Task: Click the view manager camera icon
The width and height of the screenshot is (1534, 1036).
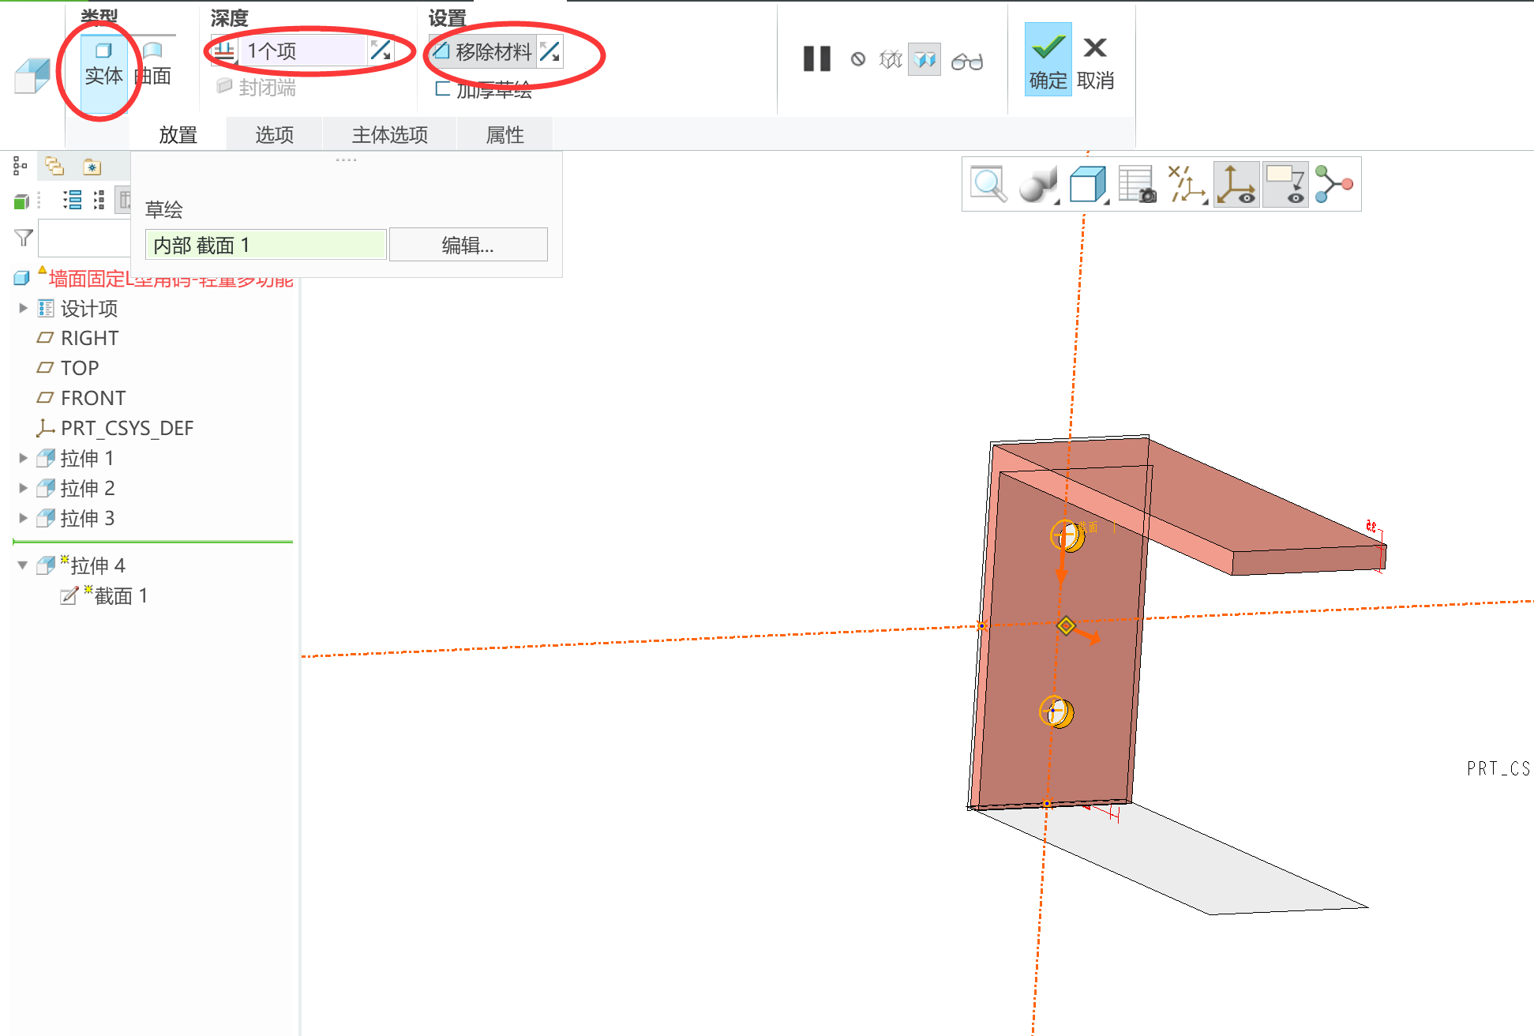Action: [x=1137, y=184]
